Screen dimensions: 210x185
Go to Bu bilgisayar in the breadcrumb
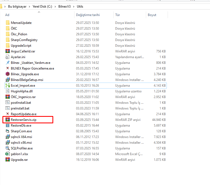[17, 7]
